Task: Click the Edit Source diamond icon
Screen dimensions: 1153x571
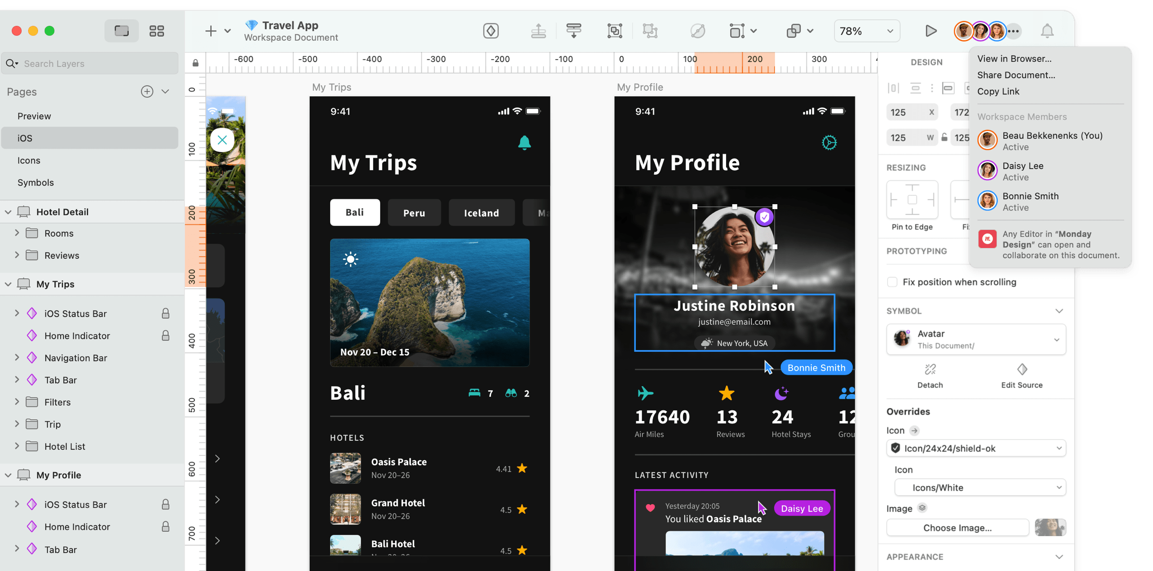Action: pos(1022,370)
